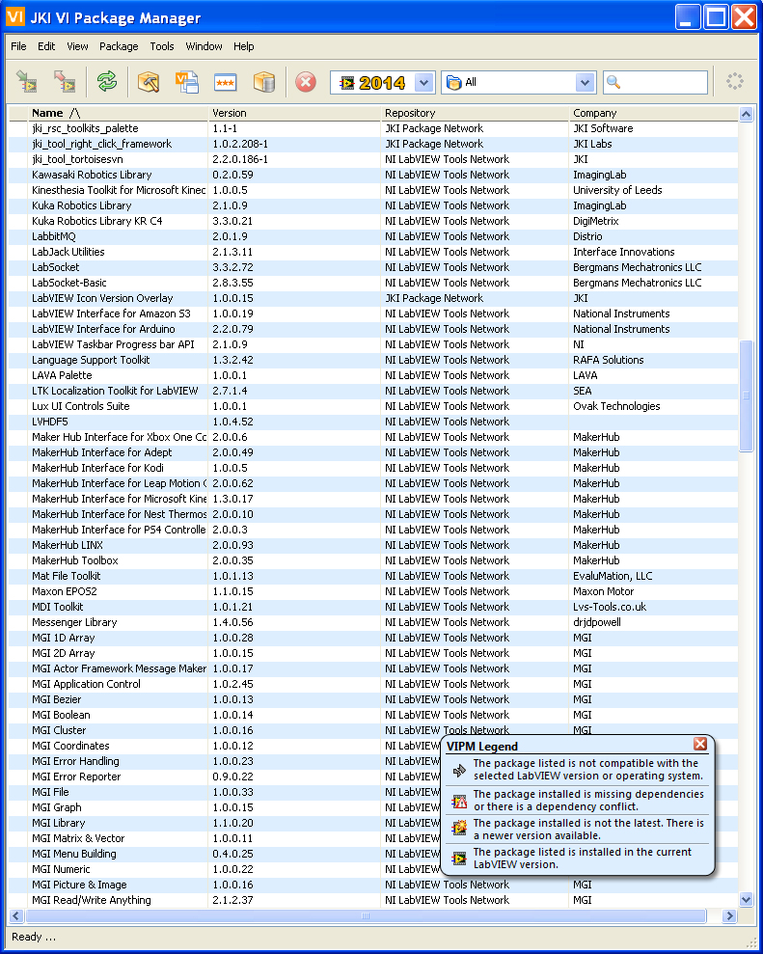Viewport: 763px width, 954px height.
Task: Open the Window menu
Action: coord(204,46)
